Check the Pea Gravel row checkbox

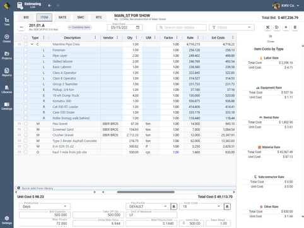(x=26, y=124)
